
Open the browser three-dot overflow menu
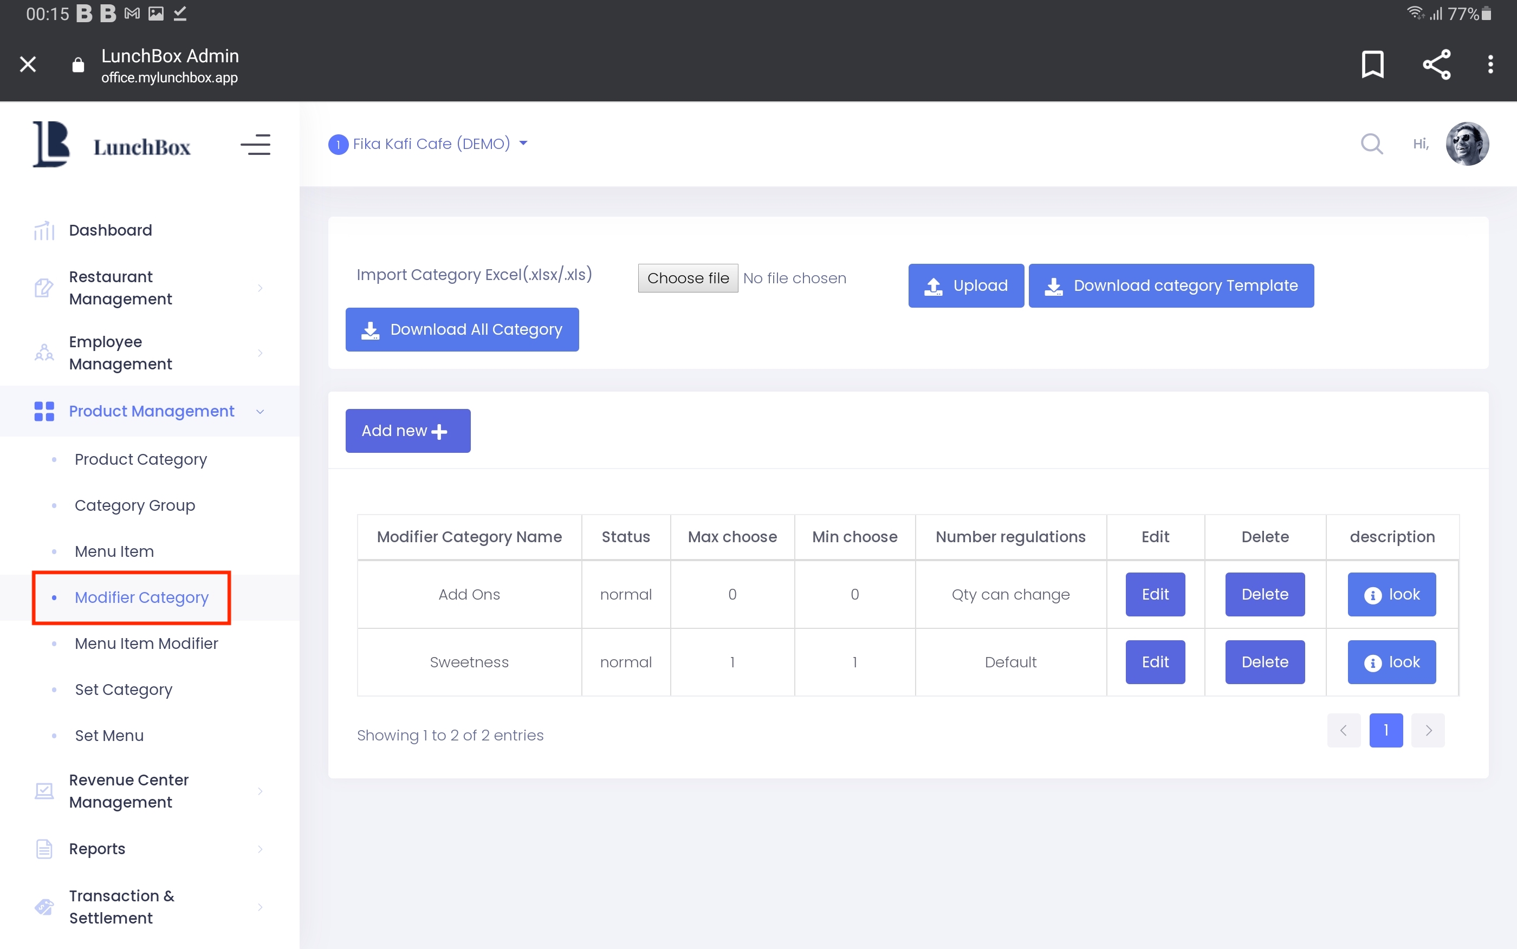(x=1490, y=64)
